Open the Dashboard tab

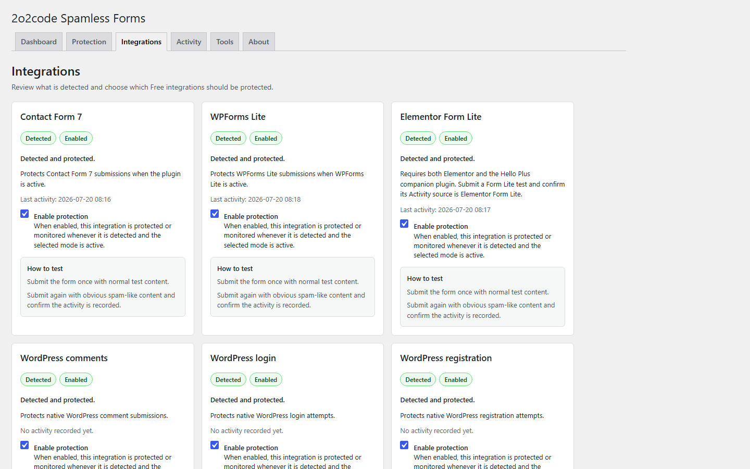click(39, 42)
